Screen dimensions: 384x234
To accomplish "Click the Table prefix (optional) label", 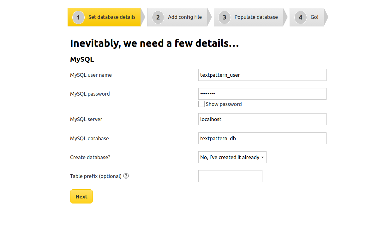I will pyautogui.click(x=96, y=176).
